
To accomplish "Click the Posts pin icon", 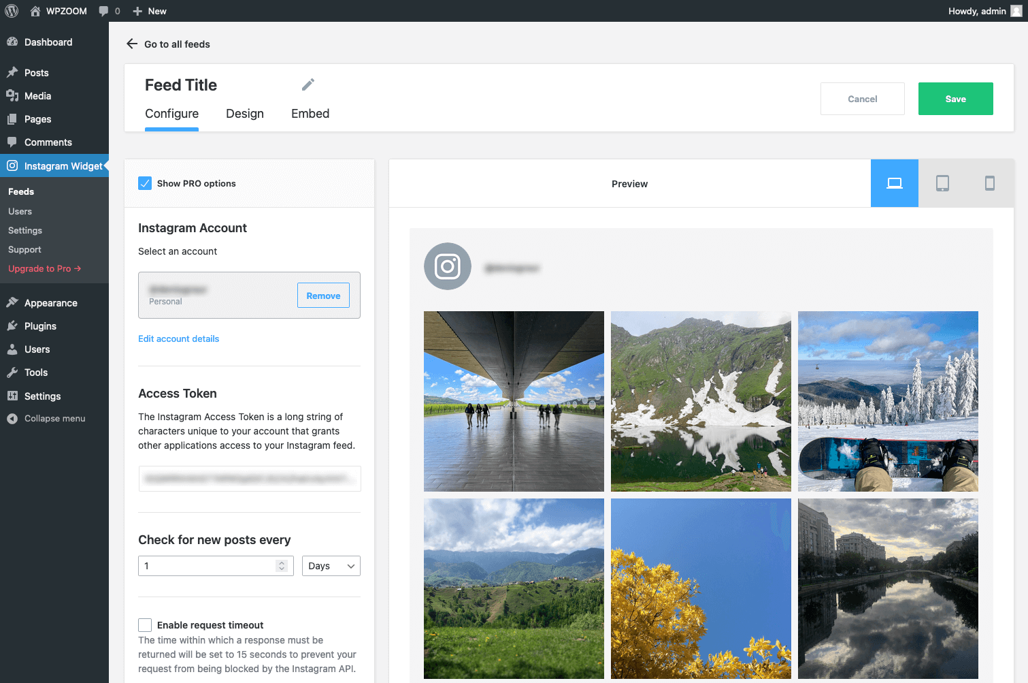I will [x=12, y=72].
